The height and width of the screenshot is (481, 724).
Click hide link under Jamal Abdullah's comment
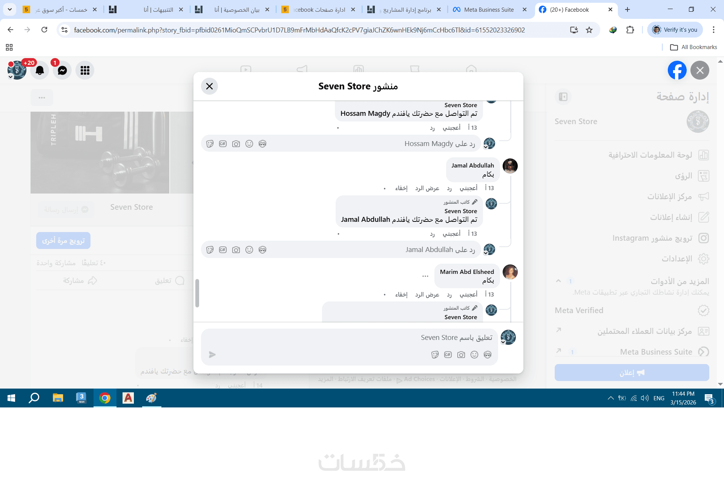point(401,188)
